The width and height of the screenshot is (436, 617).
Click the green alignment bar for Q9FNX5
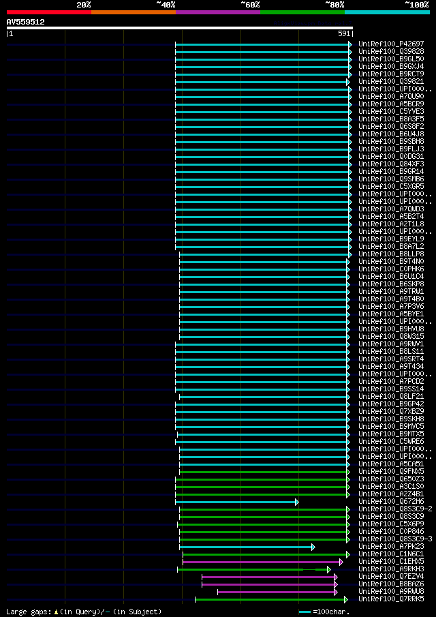[264, 472]
